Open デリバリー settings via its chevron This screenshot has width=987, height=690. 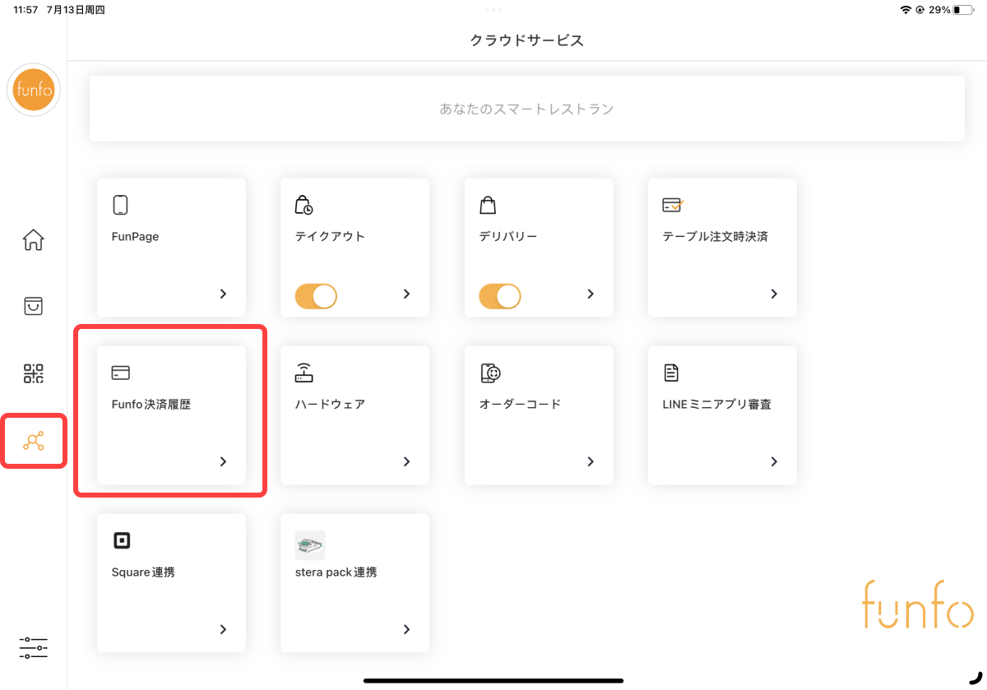(591, 294)
